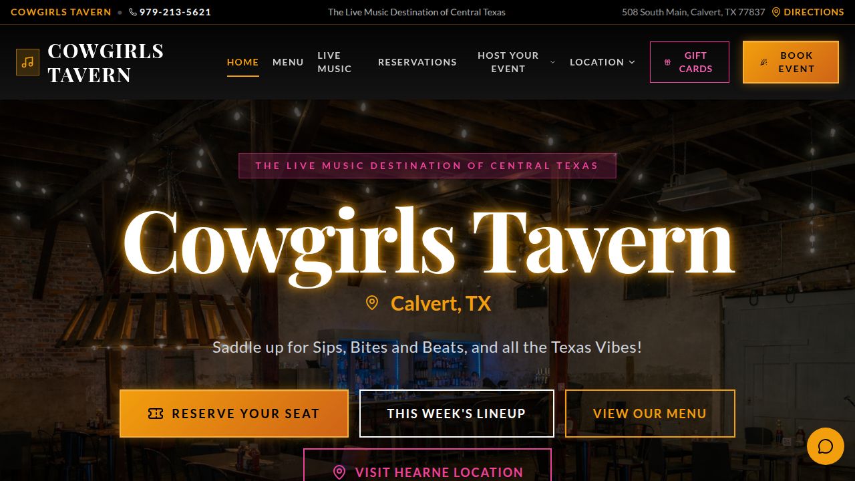Image resolution: width=855 pixels, height=481 pixels.
Task: Open the Location nav label
Action: [x=597, y=62]
